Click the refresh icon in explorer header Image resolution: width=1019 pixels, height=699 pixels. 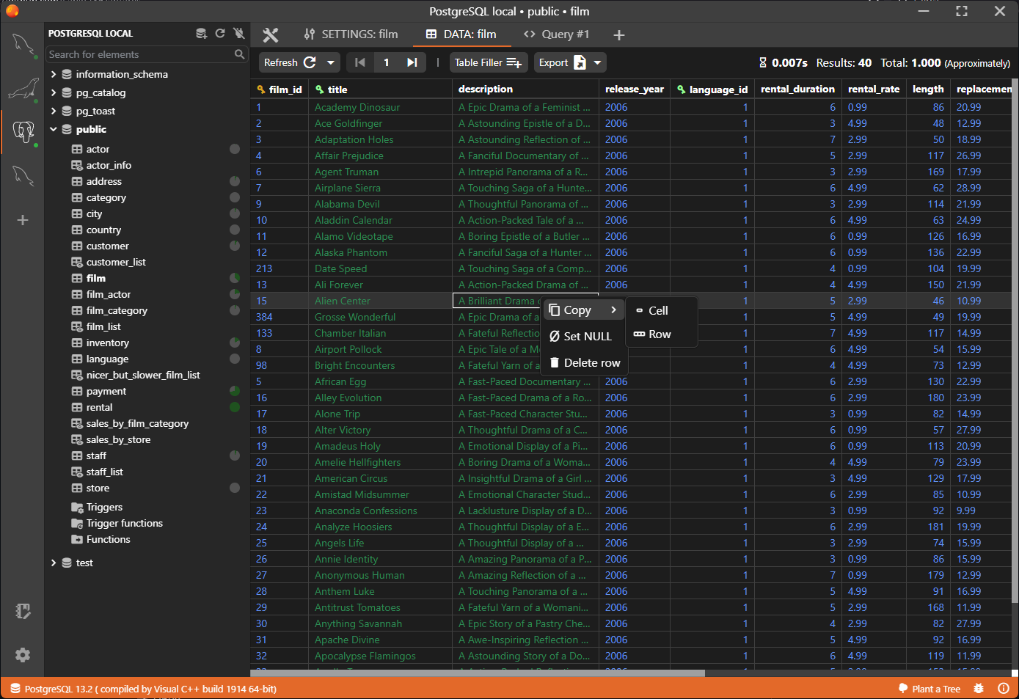tap(220, 34)
